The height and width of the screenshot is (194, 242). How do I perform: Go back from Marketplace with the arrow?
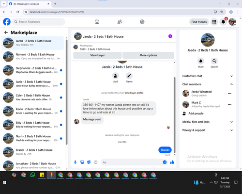(6, 32)
